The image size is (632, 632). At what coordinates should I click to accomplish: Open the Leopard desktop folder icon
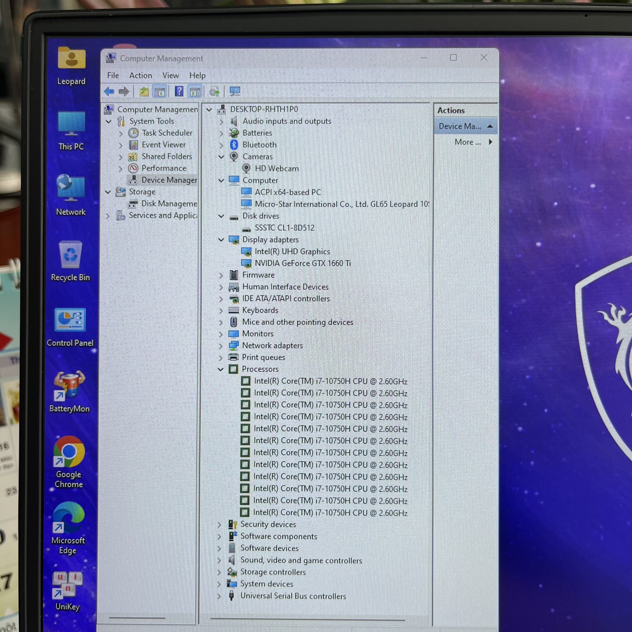(x=71, y=65)
